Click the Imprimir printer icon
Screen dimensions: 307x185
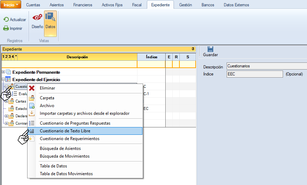6,28
